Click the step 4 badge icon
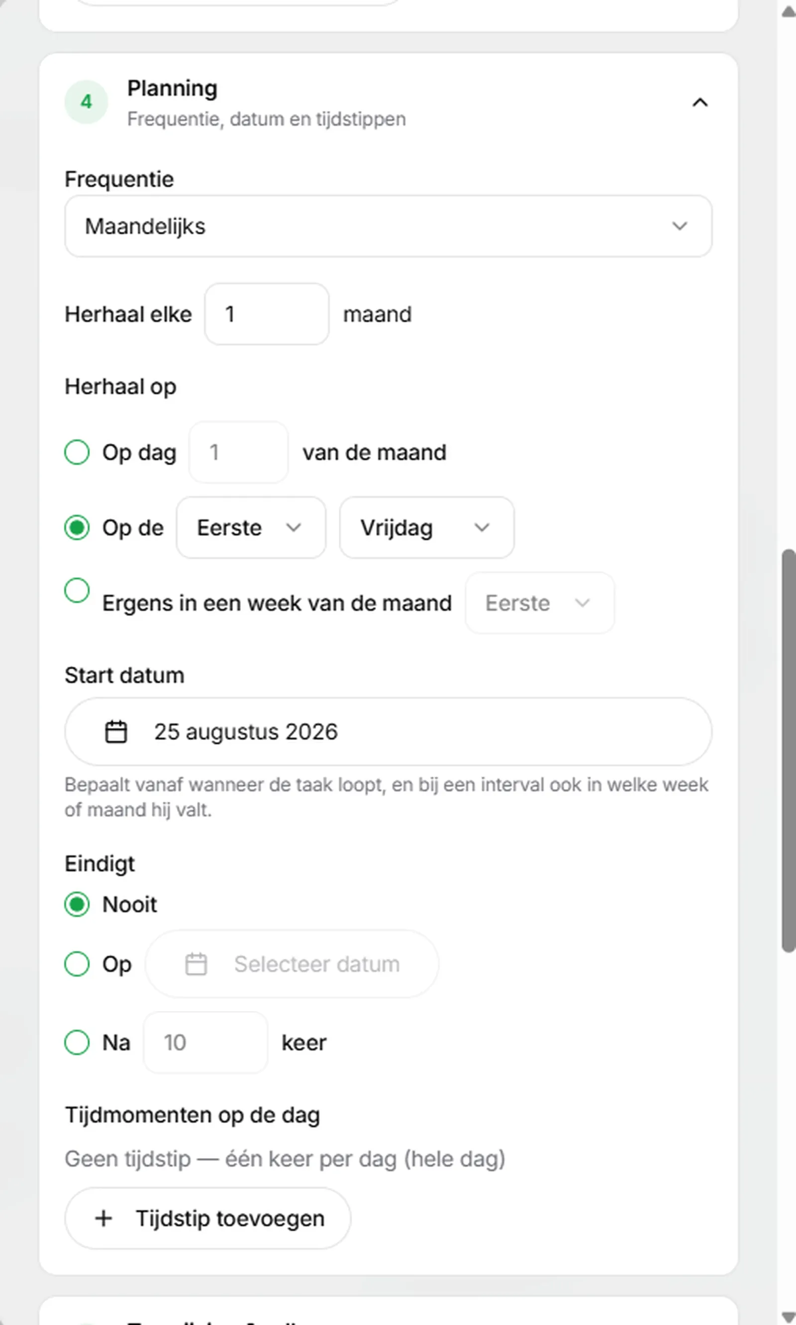 (x=86, y=102)
